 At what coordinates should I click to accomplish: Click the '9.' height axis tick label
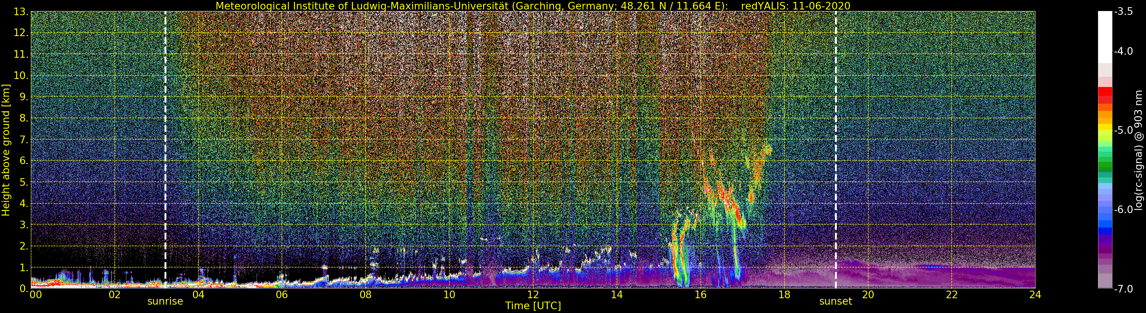coord(24,97)
